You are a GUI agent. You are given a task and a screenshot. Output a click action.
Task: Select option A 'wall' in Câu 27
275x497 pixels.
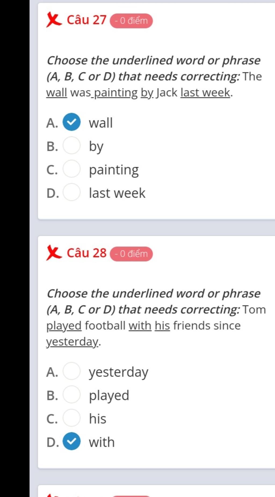point(71,122)
